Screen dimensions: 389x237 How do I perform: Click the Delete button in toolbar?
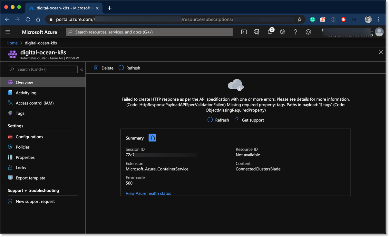(104, 68)
